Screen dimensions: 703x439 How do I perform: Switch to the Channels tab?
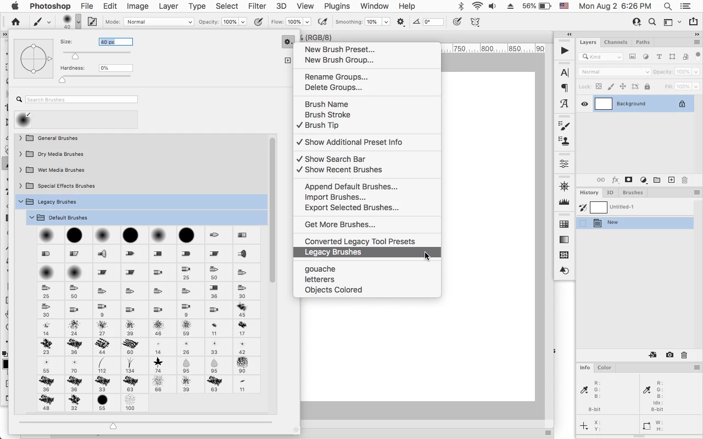(615, 42)
